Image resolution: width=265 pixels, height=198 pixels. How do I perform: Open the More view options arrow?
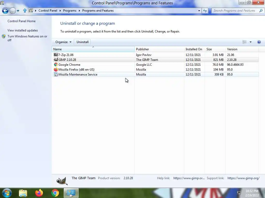(251, 42)
